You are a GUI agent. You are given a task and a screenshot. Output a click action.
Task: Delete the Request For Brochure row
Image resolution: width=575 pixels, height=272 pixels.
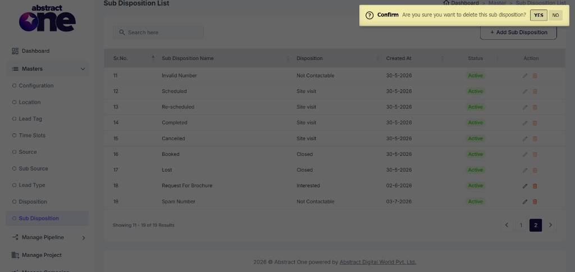click(535, 186)
